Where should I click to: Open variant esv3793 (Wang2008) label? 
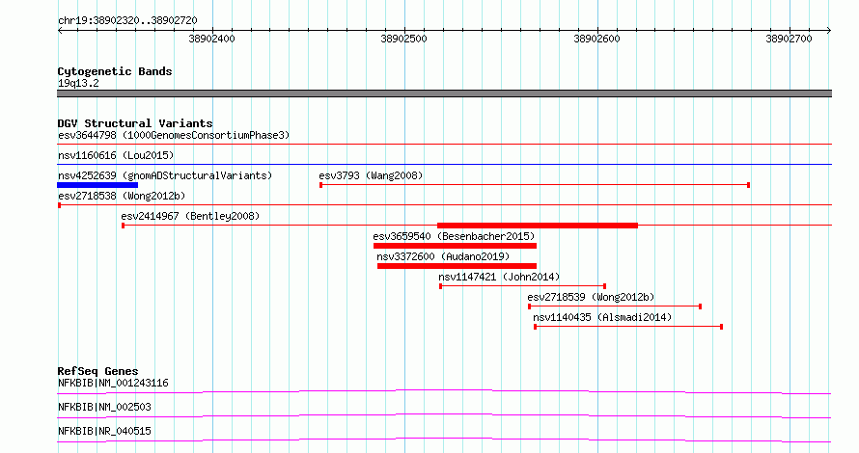371,175
